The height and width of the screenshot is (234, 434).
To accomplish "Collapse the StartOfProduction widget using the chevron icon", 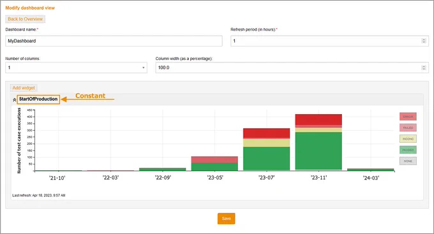I will [15, 100].
